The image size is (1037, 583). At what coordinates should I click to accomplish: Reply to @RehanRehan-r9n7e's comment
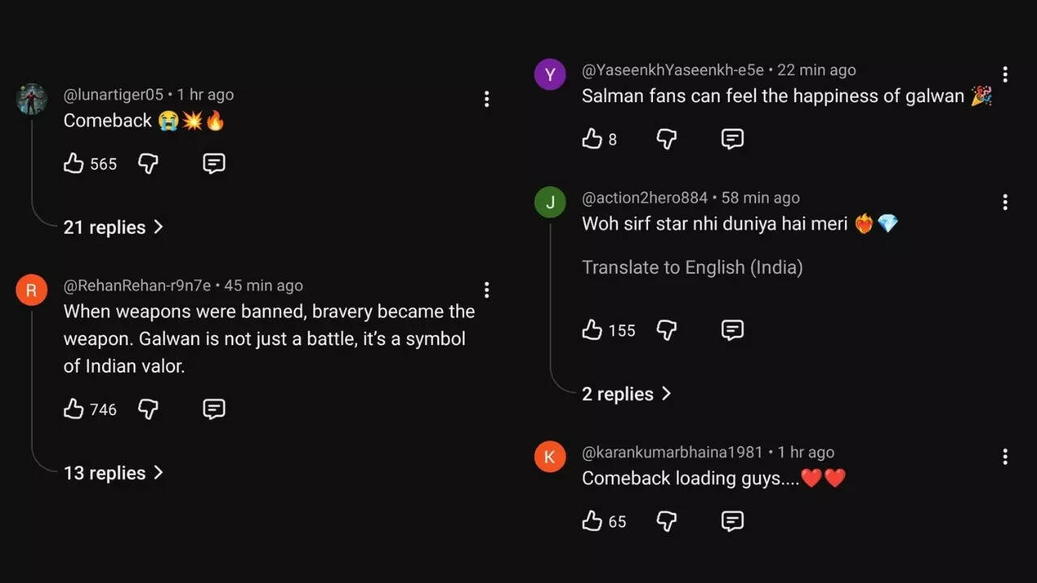213,409
